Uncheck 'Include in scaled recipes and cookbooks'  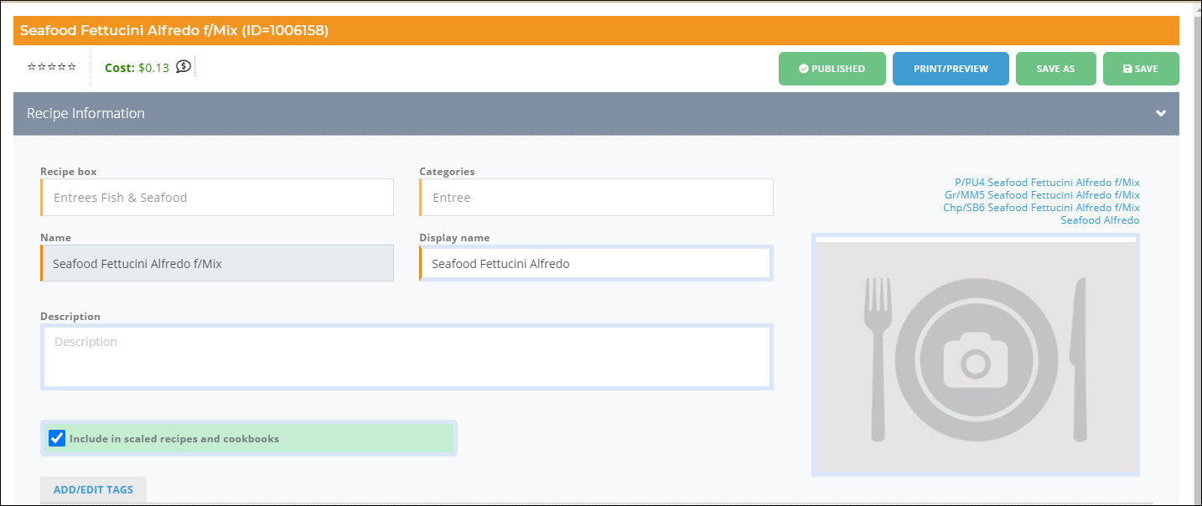click(56, 437)
